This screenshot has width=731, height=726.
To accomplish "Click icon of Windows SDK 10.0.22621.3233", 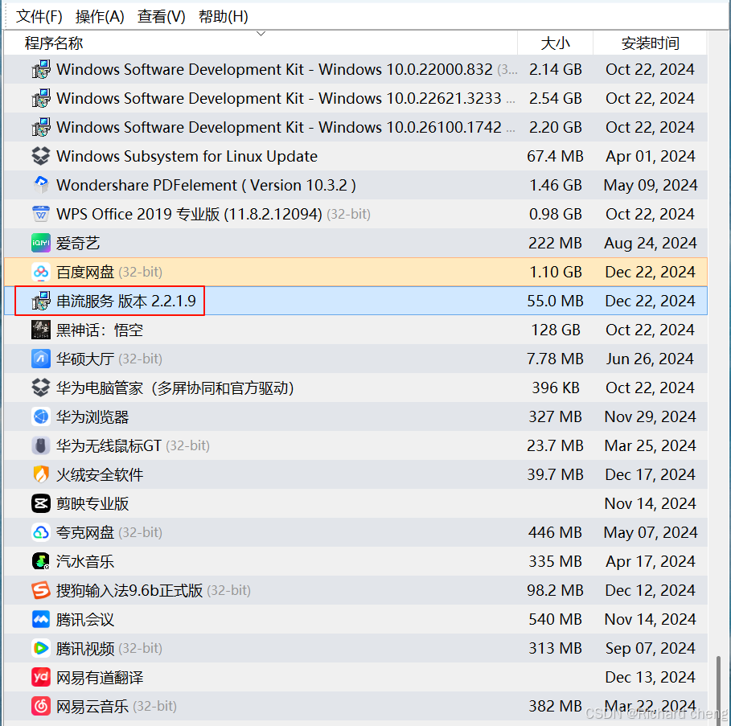I will tap(41, 98).
